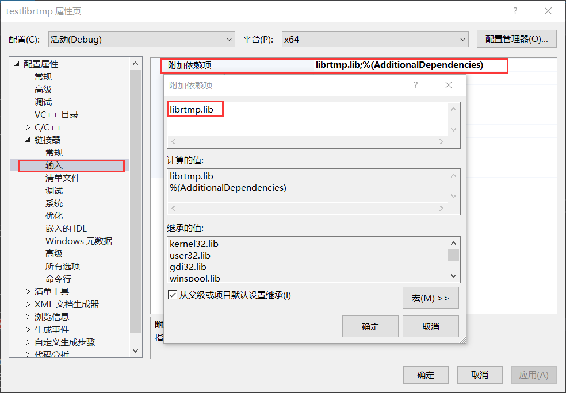Open the help question mark on the dialog
The image size is (566, 393).
415,85
